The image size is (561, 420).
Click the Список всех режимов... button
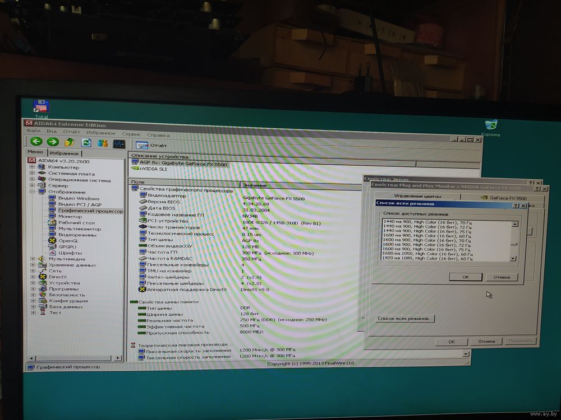pos(404,318)
